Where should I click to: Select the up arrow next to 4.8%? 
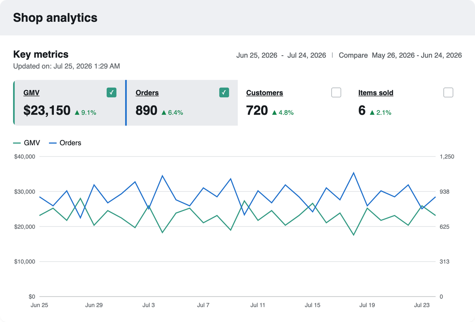tap(274, 112)
